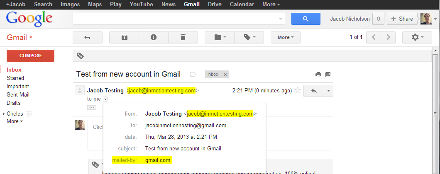Remove the Inbox label with x
Viewport: 440px width, 174px height.
[225, 74]
